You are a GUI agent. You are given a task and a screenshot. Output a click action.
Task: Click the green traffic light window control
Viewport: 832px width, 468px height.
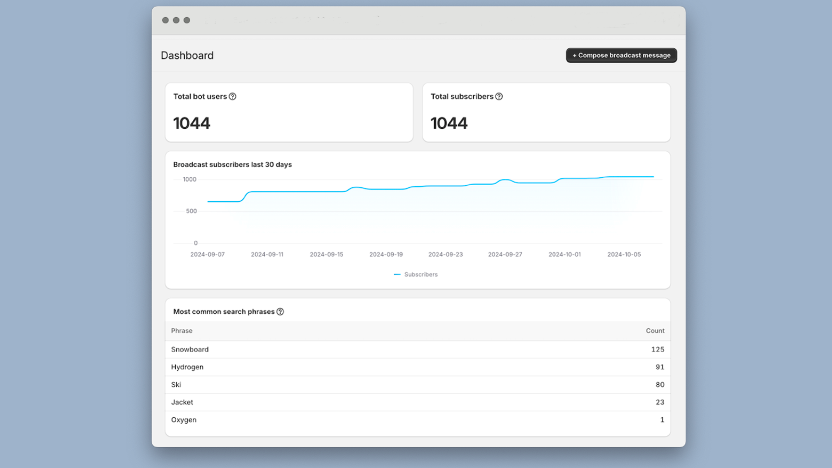[187, 20]
